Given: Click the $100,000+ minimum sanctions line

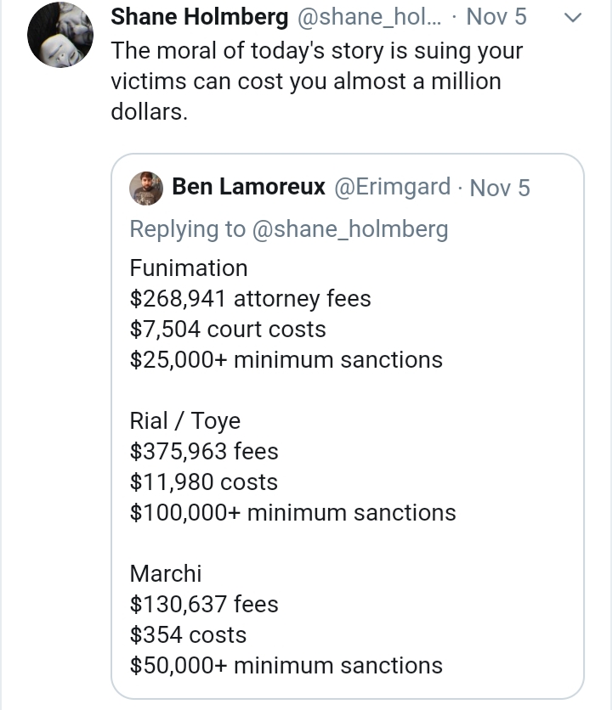Looking at the screenshot, I should (293, 513).
